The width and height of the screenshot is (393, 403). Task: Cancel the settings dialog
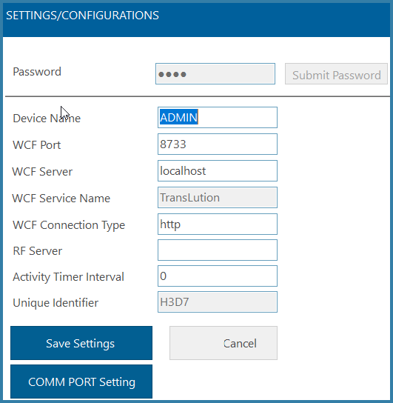(x=224, y=343)
